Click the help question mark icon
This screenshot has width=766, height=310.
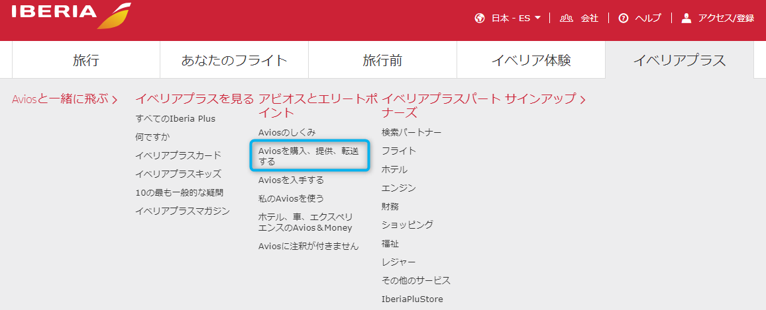click(x=623, y=18)
